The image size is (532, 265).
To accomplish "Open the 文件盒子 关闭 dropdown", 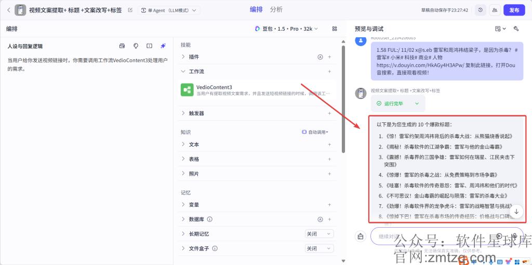I will (x=319, y=249).
